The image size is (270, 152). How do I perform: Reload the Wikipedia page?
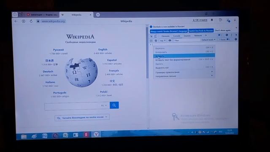pyautogui.click(x=31, y=21)
